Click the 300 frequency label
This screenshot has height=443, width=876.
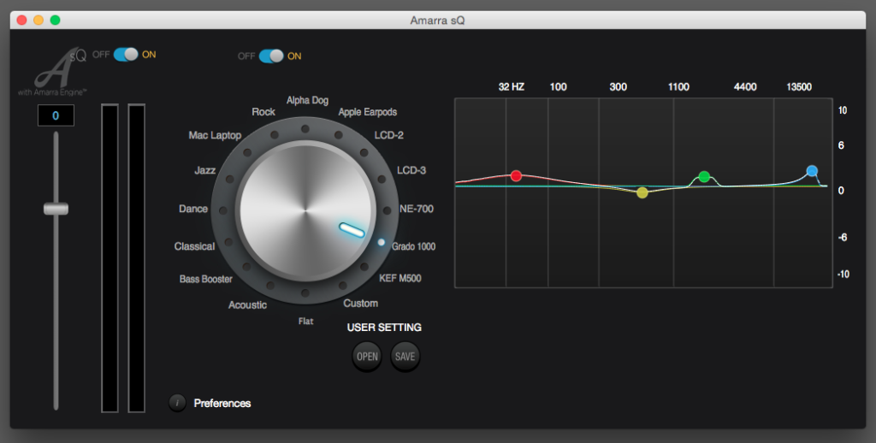tap(618, 87)
